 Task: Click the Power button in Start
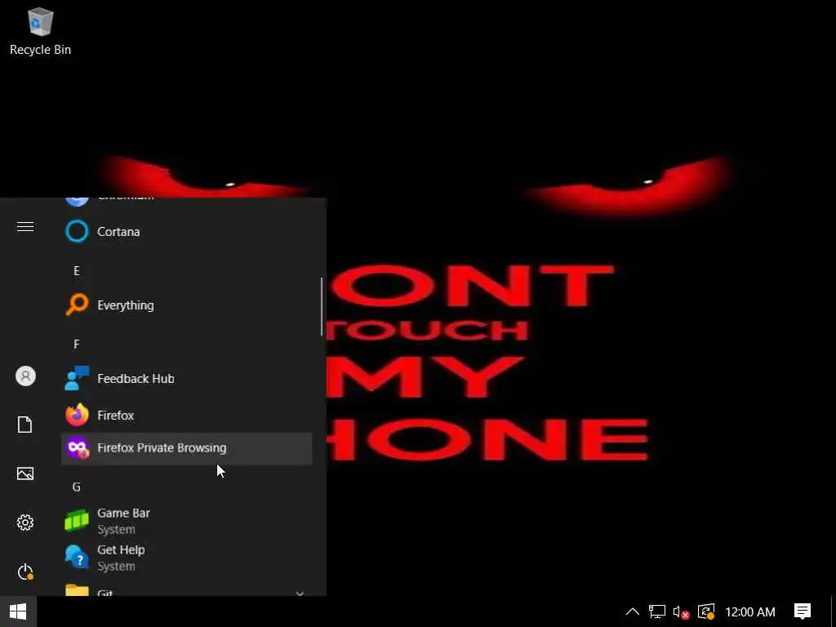coord(25,572)
